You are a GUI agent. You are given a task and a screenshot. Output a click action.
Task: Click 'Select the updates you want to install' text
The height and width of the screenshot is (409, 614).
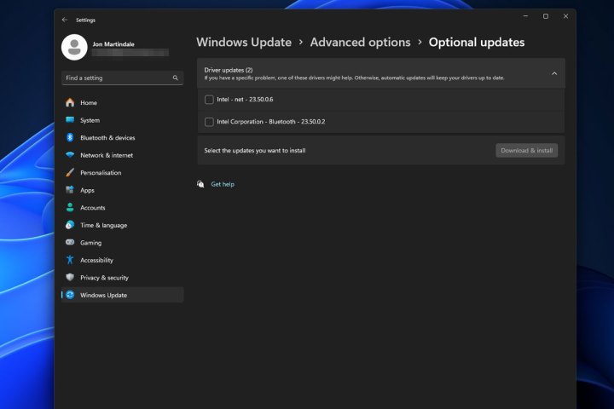tap(255, 150)
